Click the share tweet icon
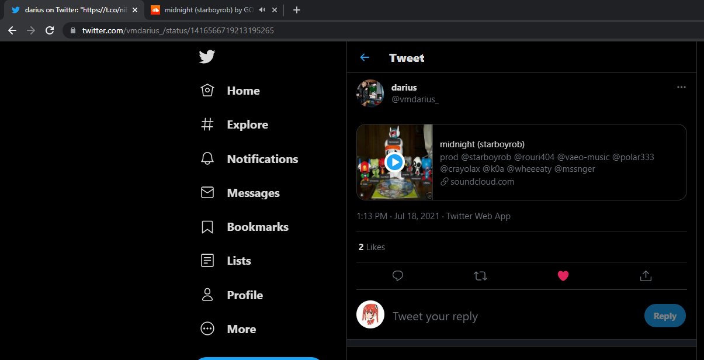This screenshot has height=360, width=704. 646,275
